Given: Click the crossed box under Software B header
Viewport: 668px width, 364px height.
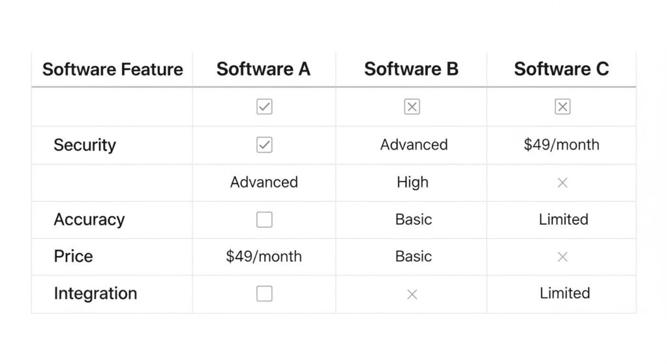Looking at the screenshot, I should tap(412, 107).
